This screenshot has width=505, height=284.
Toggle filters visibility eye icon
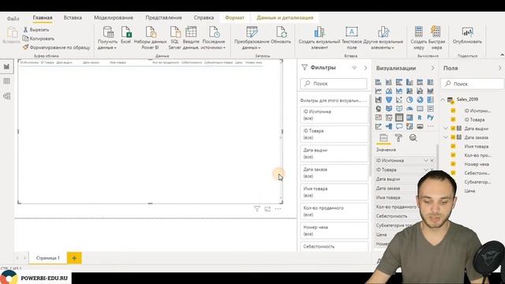[354, 68]
